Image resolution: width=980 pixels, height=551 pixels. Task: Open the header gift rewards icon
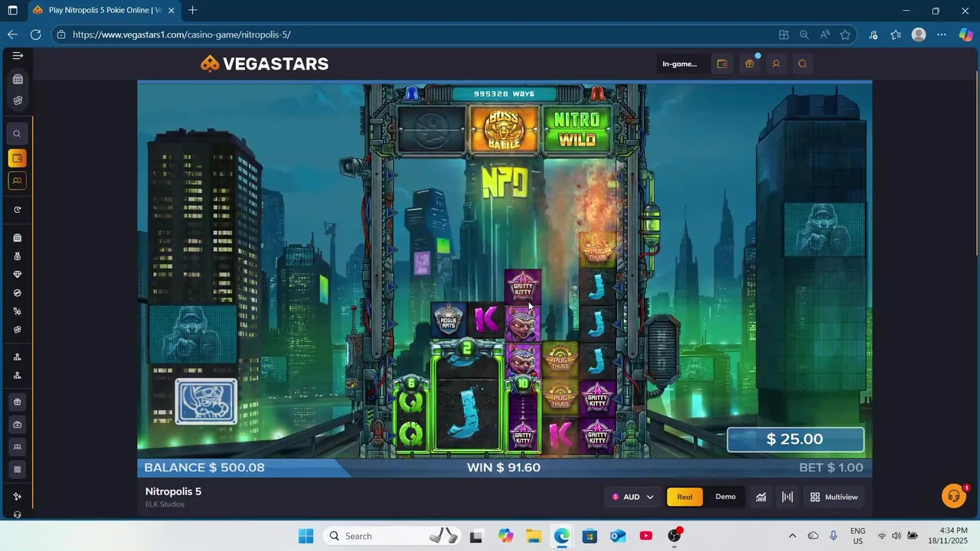(750, 64)
